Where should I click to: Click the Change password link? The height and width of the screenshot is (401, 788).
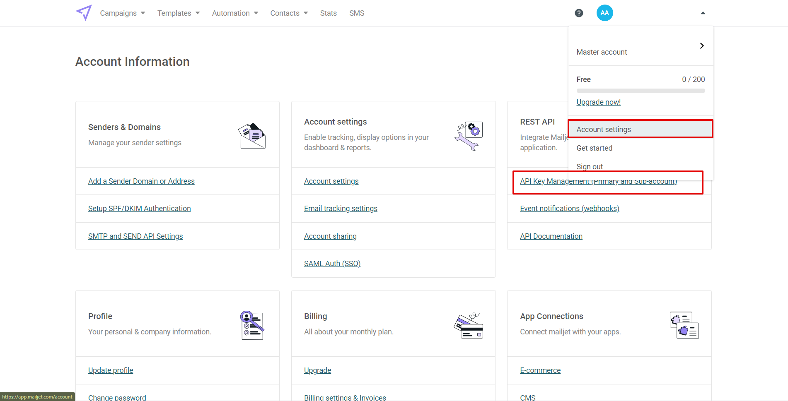tap(117, 398)
